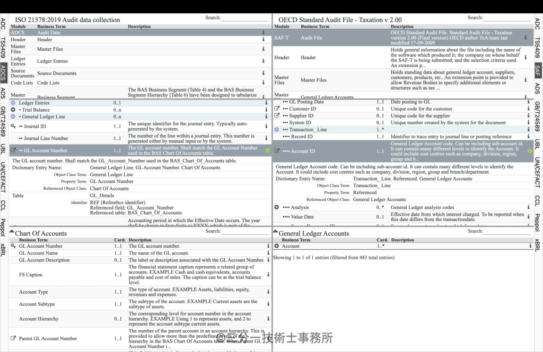Focus the OECD Standard Audit File search field

(507, 18)
